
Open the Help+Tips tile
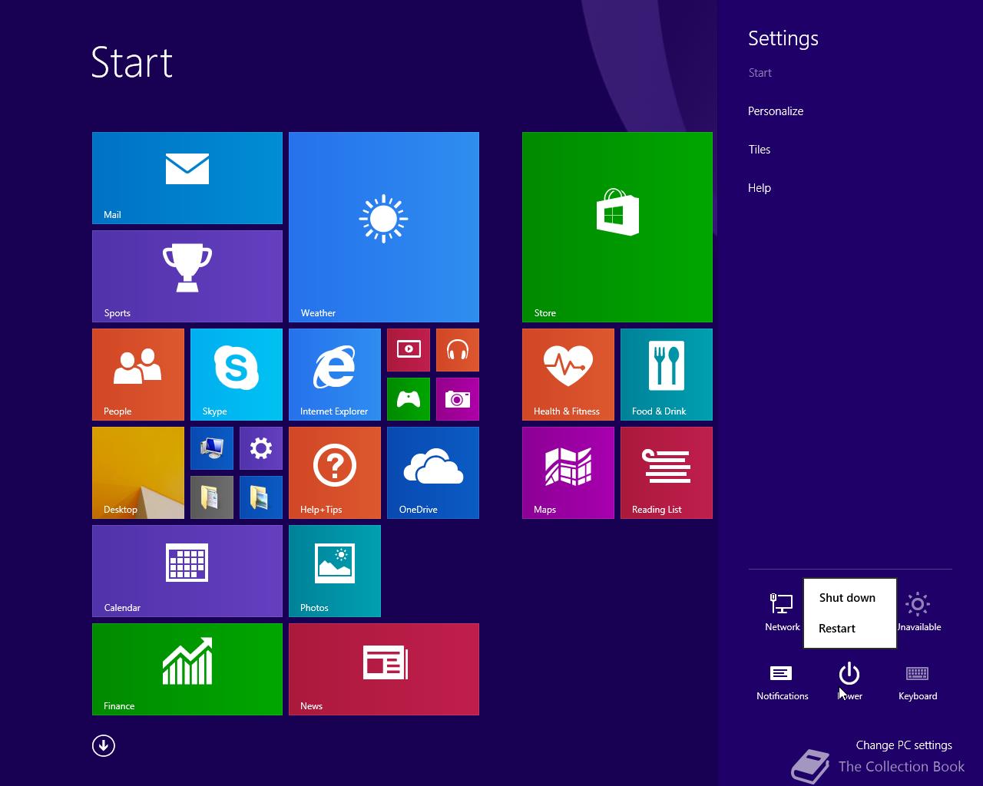coord(335,473)
